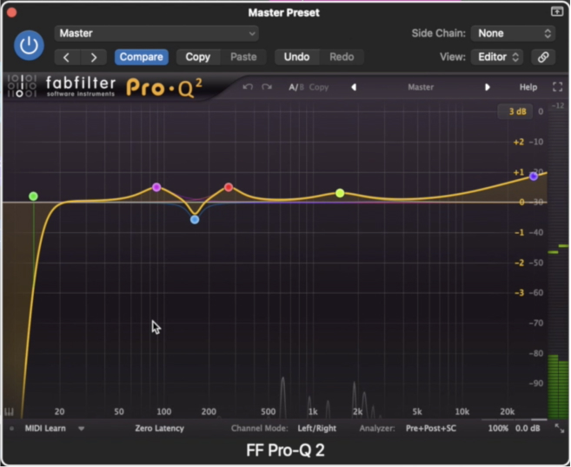Screen dimensions: 571x467
Task: Click the Undo button
Action: click(x=296, y=57)
